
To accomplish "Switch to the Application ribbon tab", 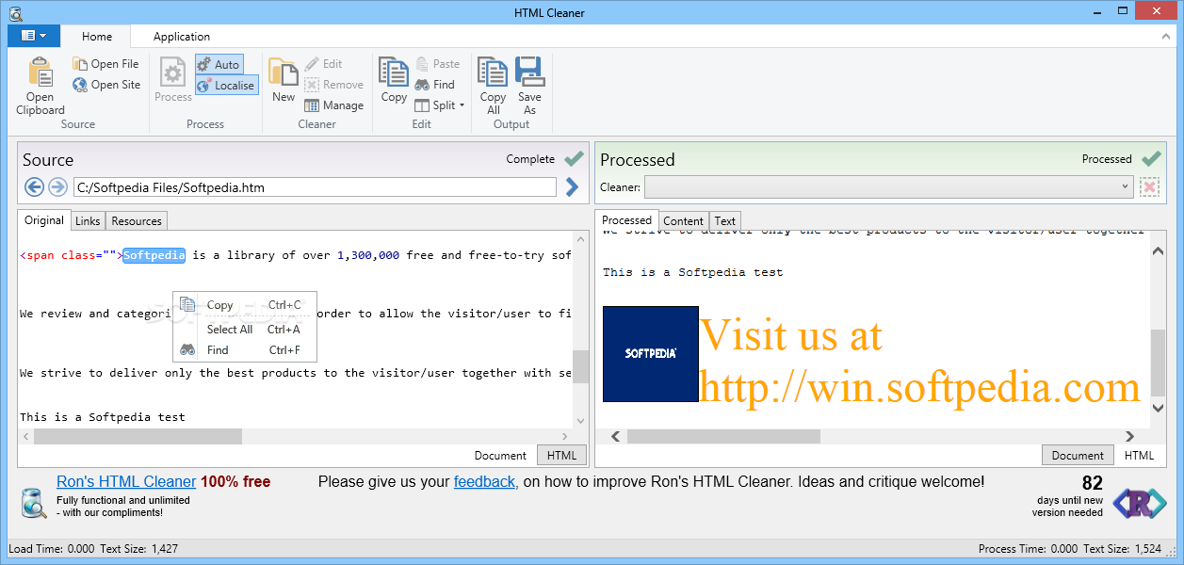I will point(182,37).
